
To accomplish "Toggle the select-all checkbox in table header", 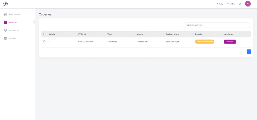I will 44,34.
